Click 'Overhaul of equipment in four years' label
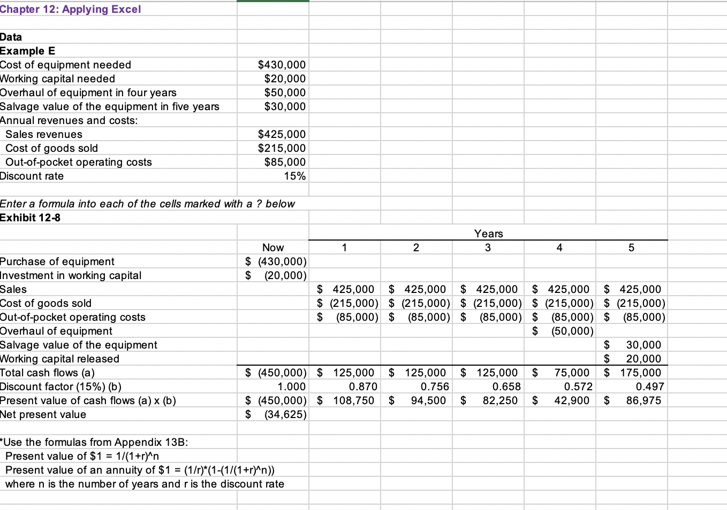 [x=88, y=92]
